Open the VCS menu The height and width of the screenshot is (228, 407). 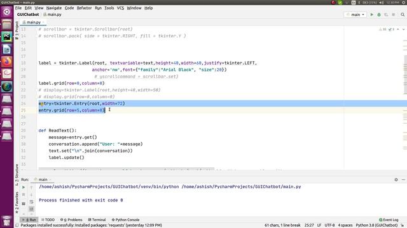(120, 8)
